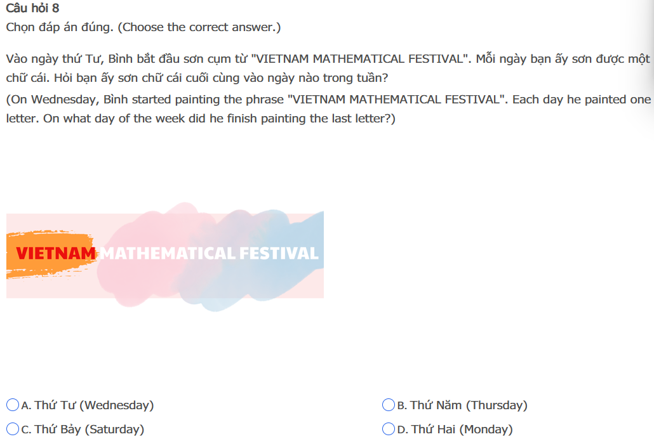Click the red VIETNAM word in banner

point(56,254)
